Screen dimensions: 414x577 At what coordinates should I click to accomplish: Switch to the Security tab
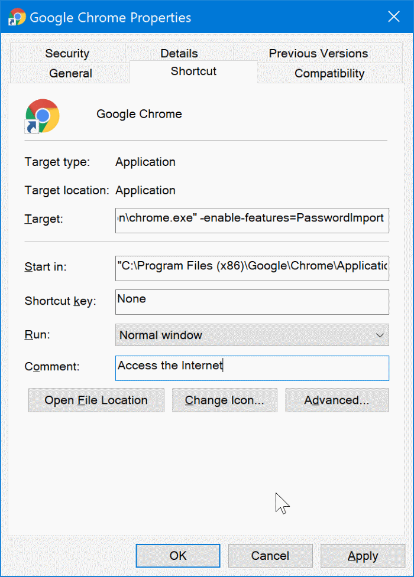(67, 54)
